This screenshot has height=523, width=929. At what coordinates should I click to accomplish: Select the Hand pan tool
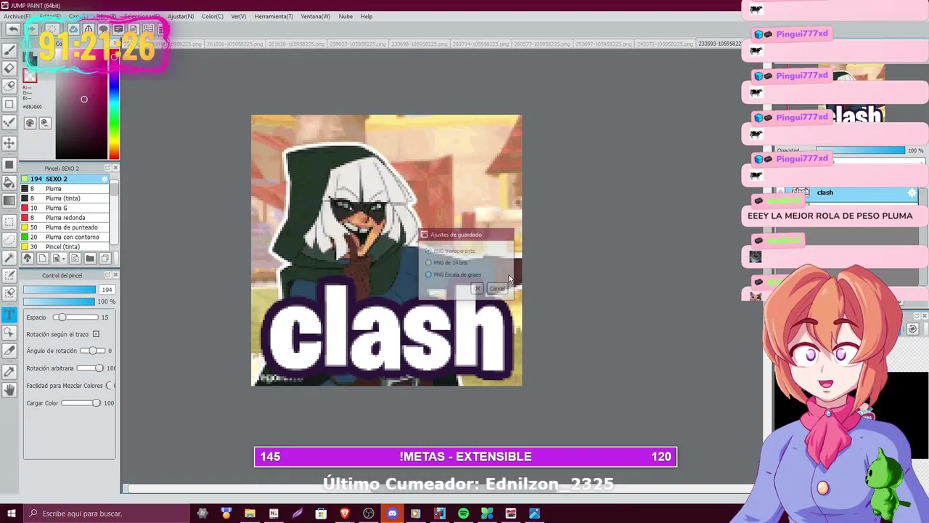click(9, 389)
